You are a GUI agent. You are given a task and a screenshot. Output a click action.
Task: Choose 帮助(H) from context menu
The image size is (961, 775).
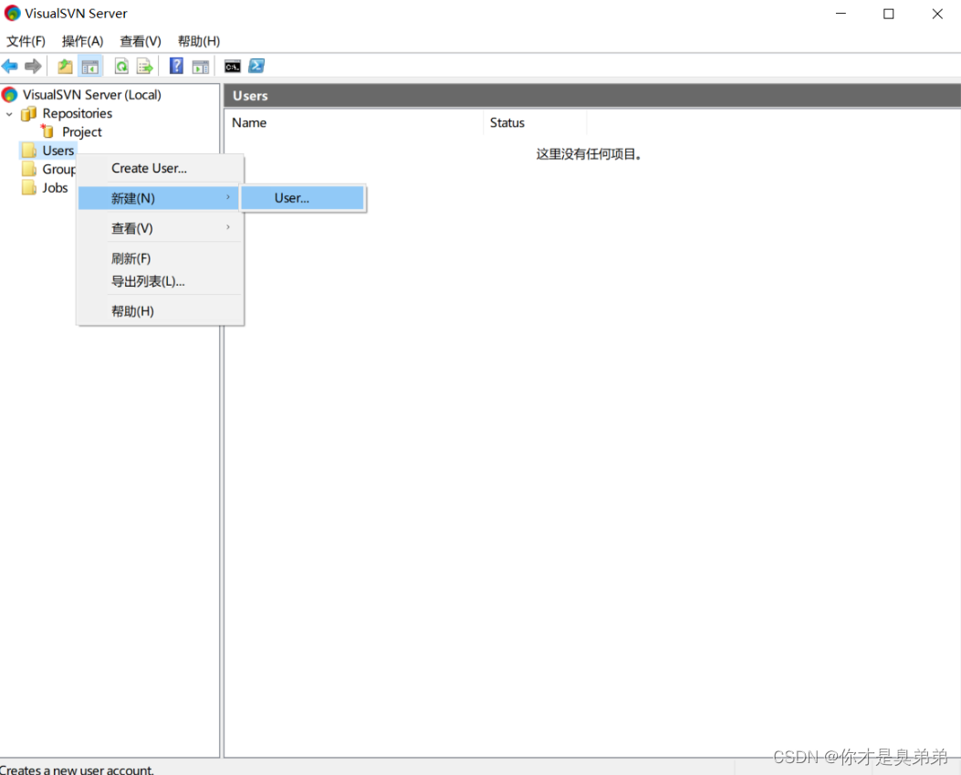[x=161, y=311]
